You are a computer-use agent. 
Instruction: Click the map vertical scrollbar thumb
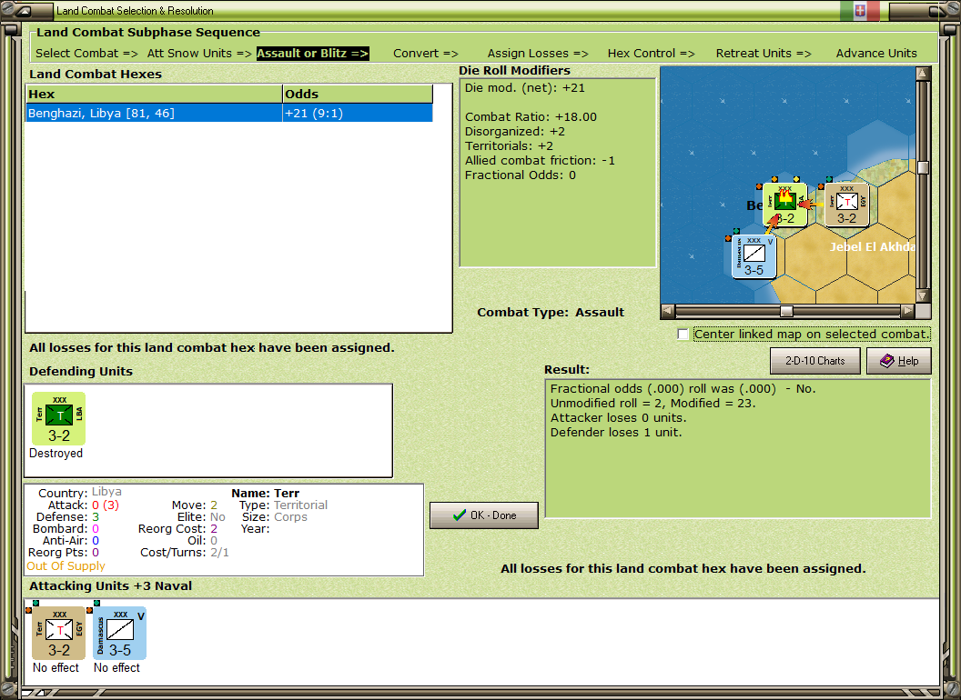(923, 168)
